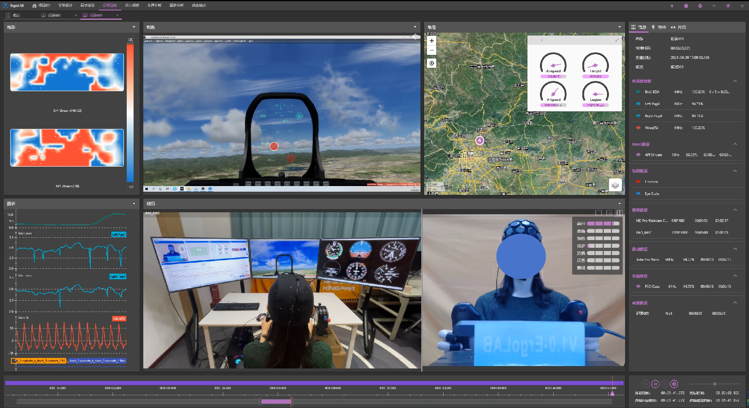Select side-by-side video layout icon
Viewport: 749px width, 408px height.
(x=620, y=213)
